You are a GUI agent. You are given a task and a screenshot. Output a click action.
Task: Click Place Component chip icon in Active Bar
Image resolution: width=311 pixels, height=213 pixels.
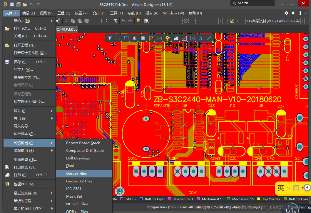(x=143, y=38)
